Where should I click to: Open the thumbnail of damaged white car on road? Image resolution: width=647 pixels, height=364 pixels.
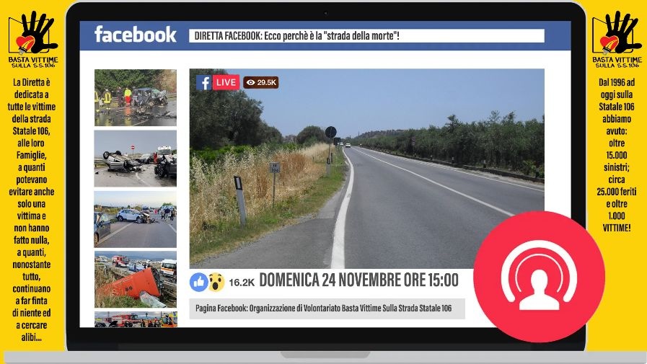tap(136, 219)
